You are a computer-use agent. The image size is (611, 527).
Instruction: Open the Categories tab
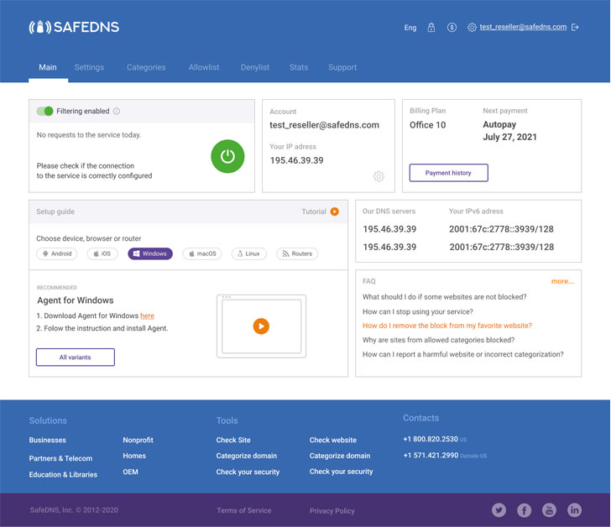coord(146,67)
